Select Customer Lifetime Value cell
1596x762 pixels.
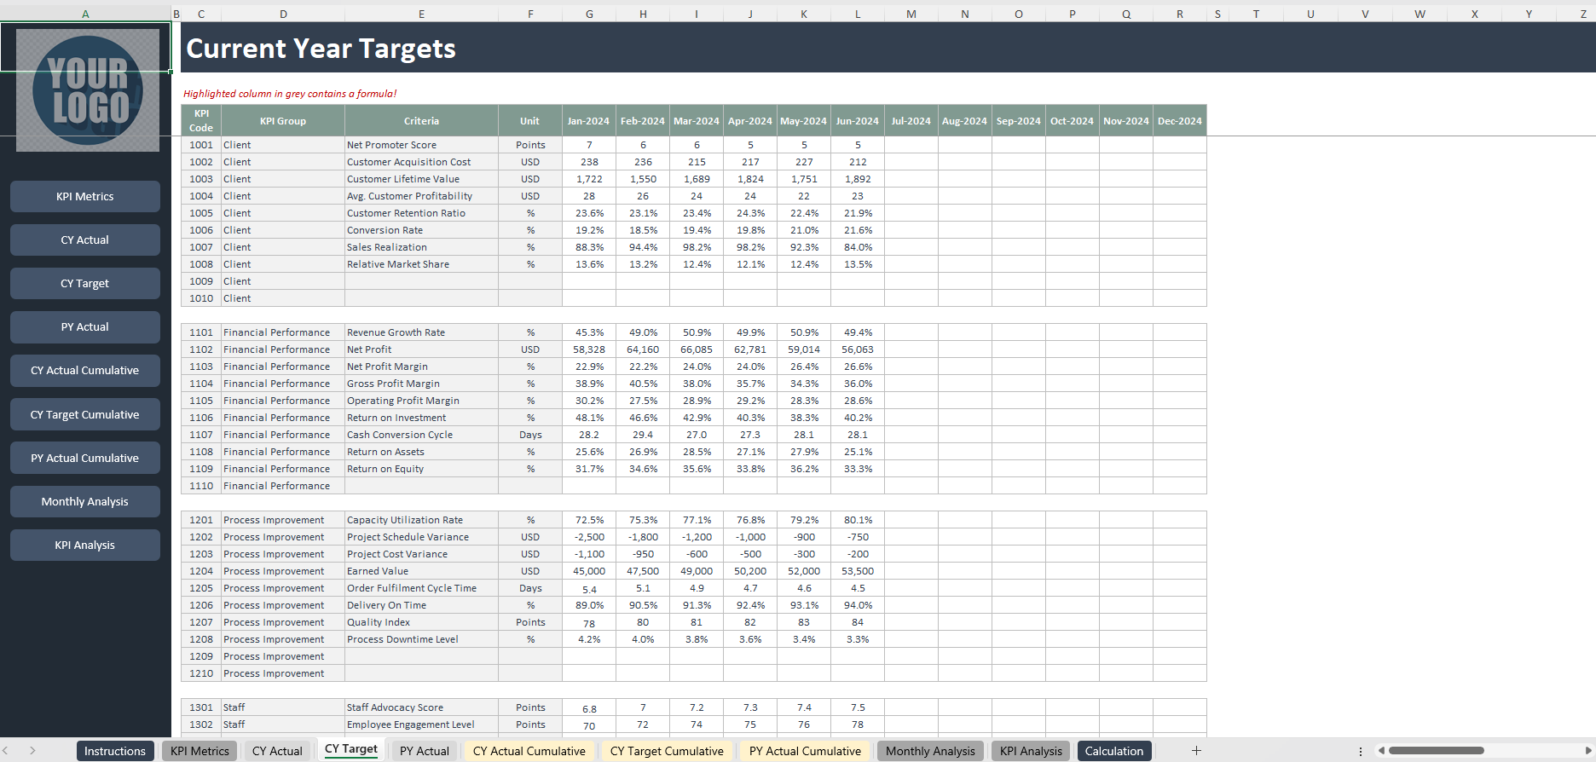coord(421,179)
